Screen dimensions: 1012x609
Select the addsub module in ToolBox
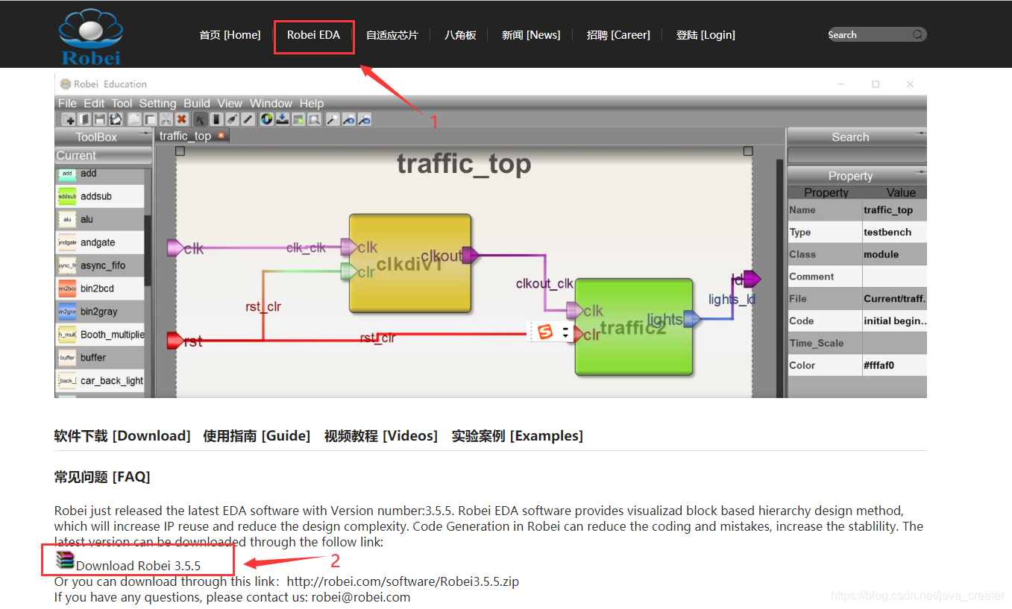[x=100, y=196]
